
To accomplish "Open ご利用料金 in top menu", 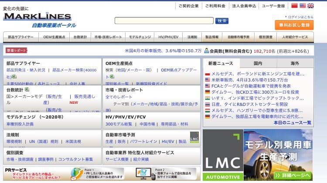I will click(x=215, y=6).
